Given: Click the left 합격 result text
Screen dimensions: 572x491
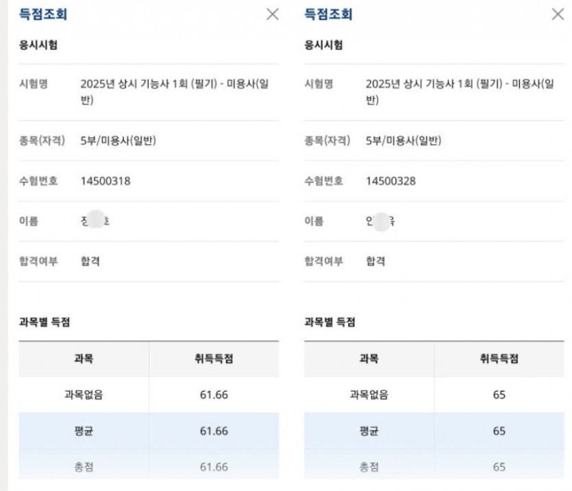Looking at the screenshot, I should point(90,261).
